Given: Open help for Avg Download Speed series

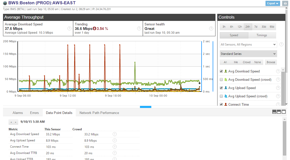Looking at the screenshot, I should click(x=278, y=71).
